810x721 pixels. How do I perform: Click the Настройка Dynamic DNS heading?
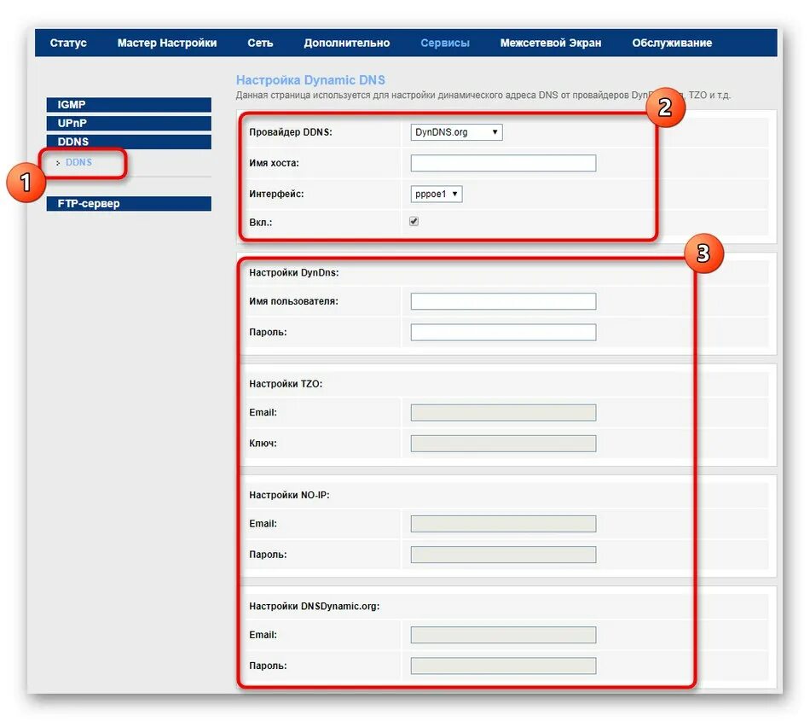(x=310, y=80)
